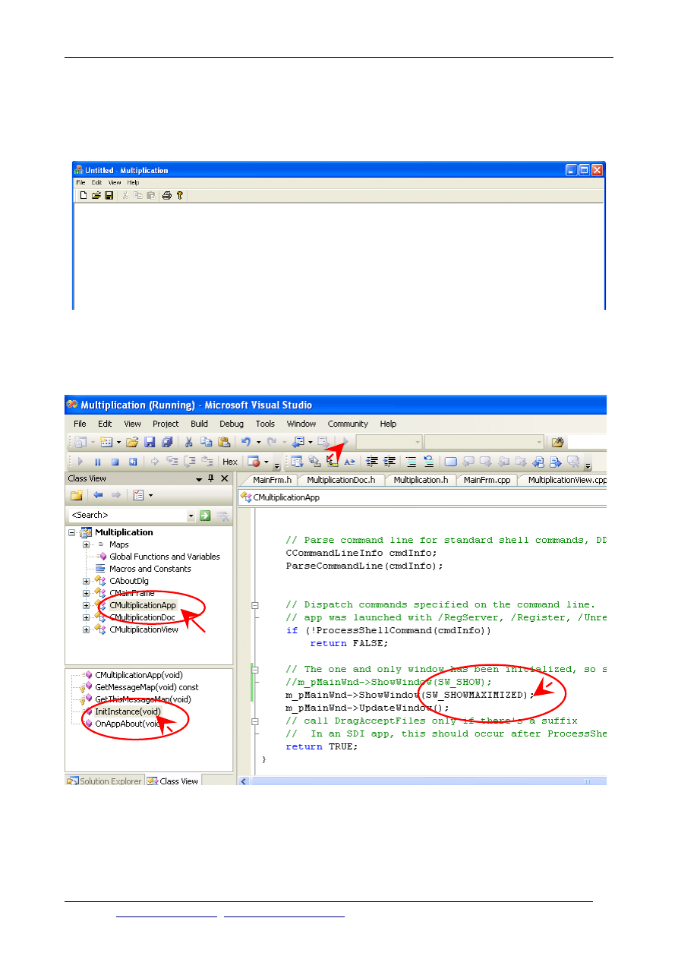Expand the CMultiplicationView class node
This screenshot has height=959, width=678.
[87, 629]
